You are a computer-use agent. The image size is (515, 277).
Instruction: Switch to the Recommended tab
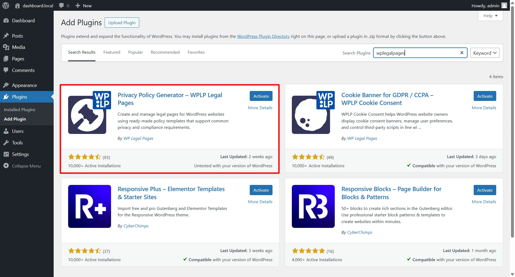pyautogui.click(x=165, y=52)
